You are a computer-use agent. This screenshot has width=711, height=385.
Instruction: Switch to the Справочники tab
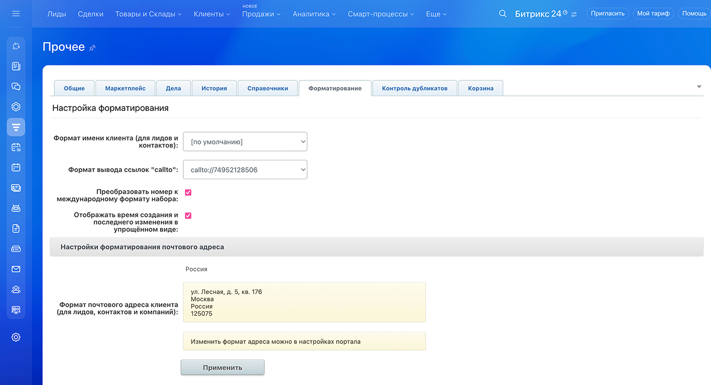[x=267, y=88]
